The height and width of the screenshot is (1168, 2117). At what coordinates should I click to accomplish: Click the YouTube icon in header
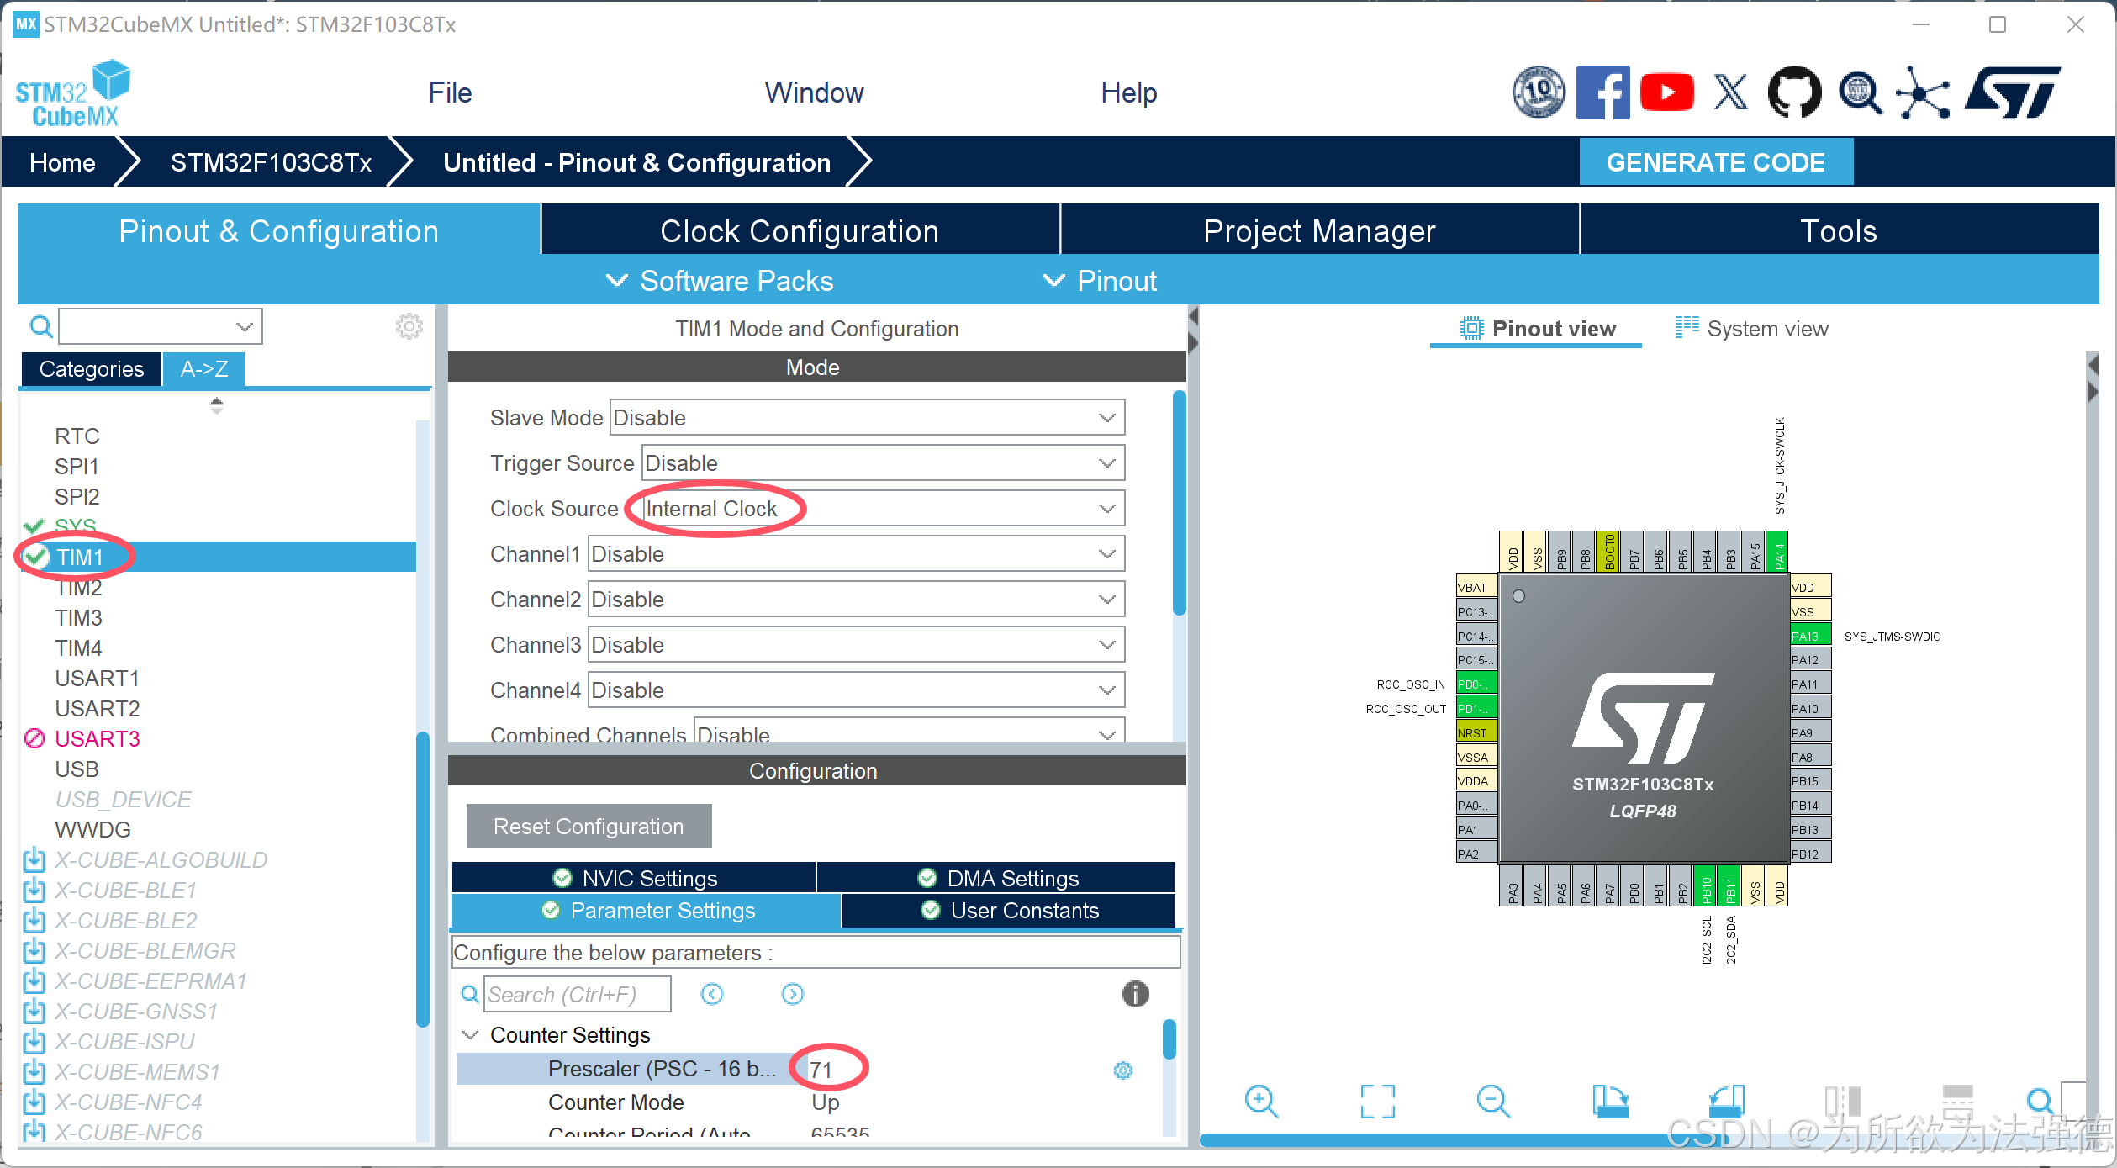tap(1666, 92)
